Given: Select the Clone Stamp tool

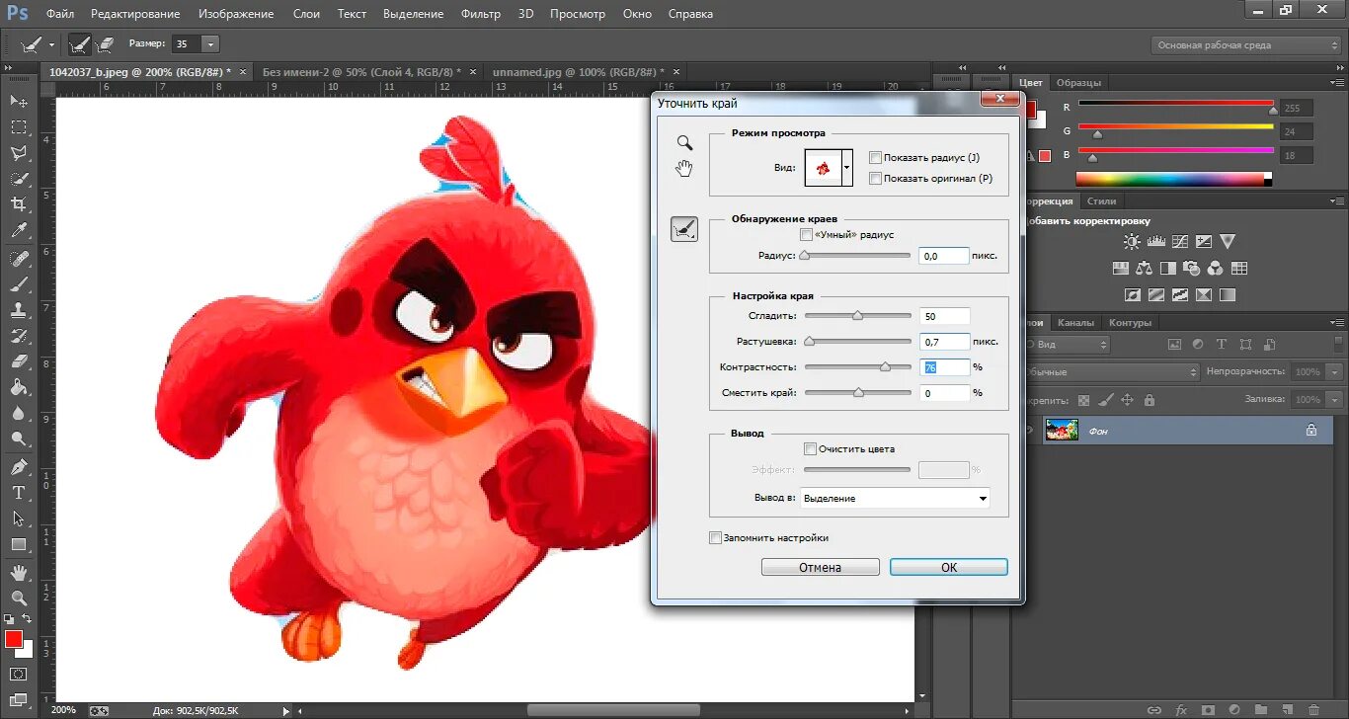Looking at the screenshot, I should point(19,310).
